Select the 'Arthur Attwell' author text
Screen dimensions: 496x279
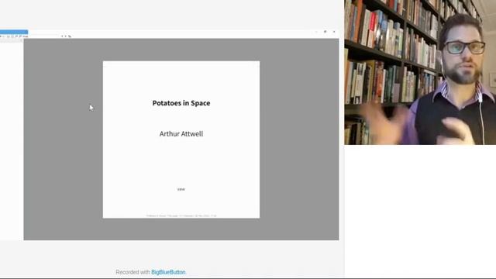tap(181, 134)
